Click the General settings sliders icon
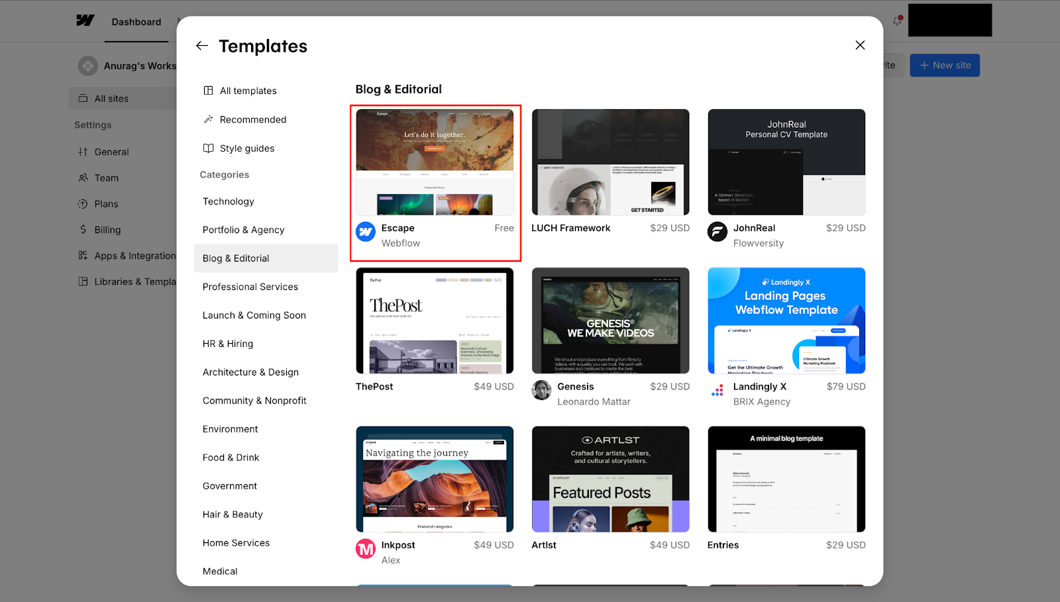Screen dimensions: 1060x602 (83, 152)
